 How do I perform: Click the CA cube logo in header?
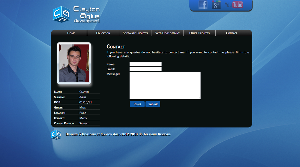61,14
